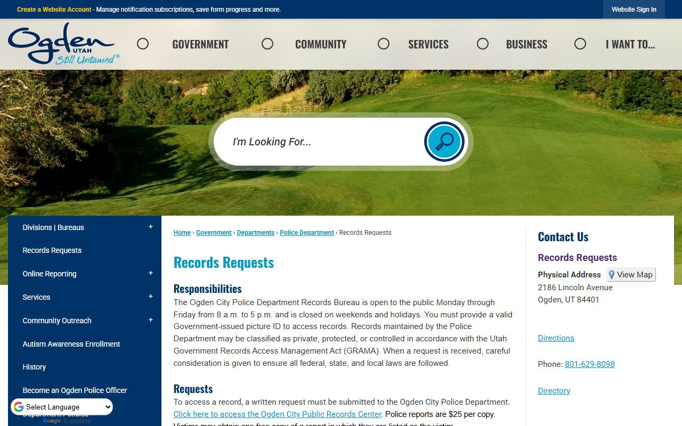
Task: Open Autism Awareness Enrollment page
Action: [x=71, y=344]
